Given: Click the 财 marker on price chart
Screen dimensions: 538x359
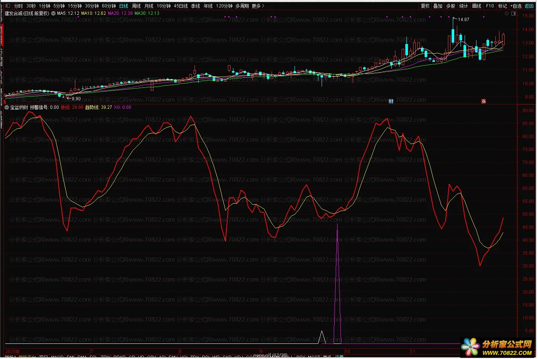Looking at the screenshot, I should [391, 101].
